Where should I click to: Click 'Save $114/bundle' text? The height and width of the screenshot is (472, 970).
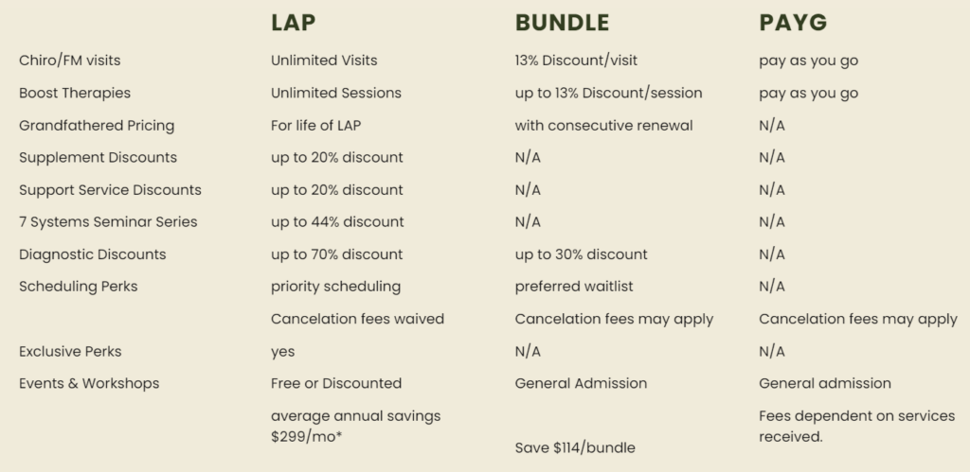(x=575, y=448)
